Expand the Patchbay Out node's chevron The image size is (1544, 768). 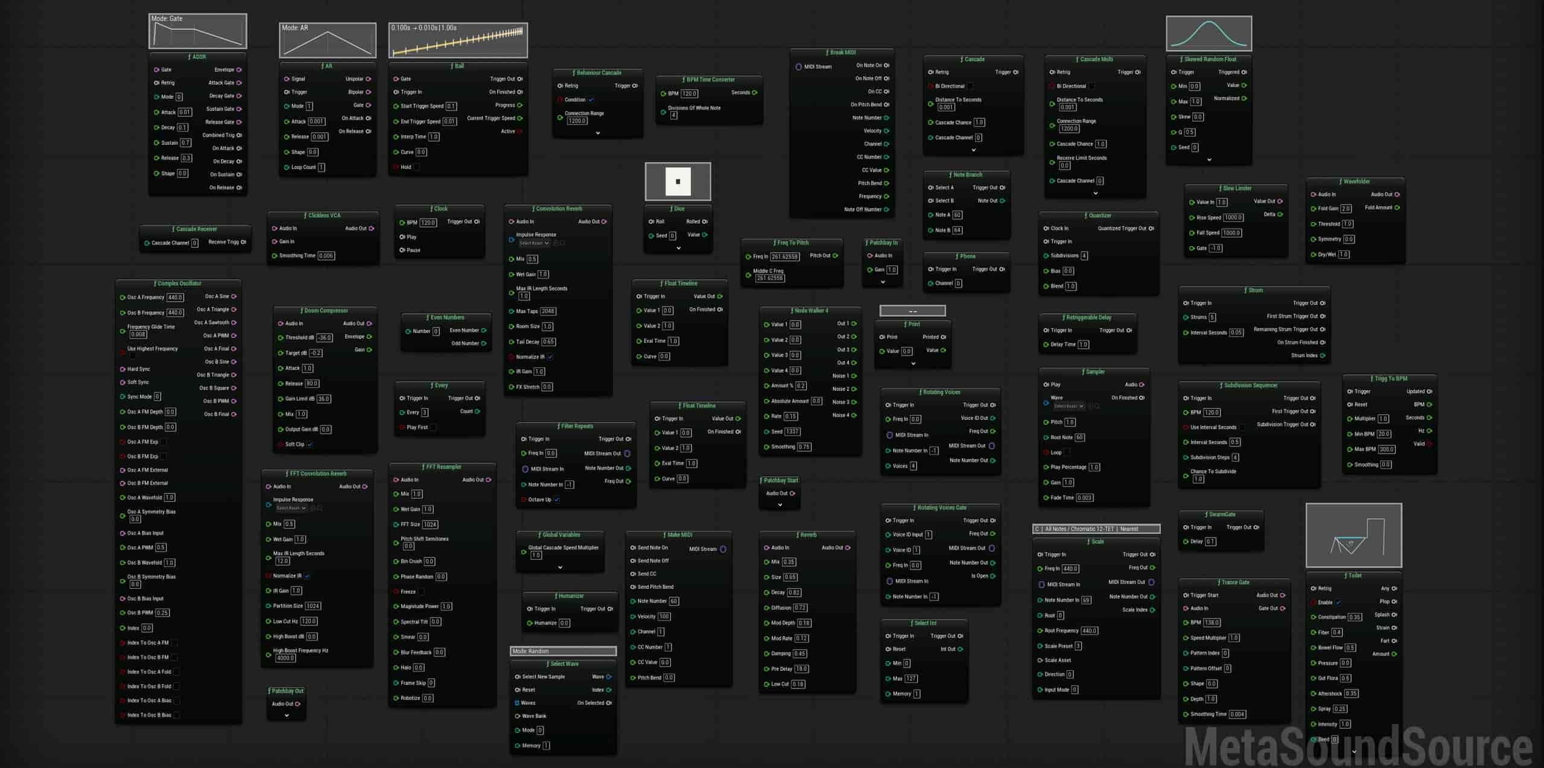tap(287, 716)
